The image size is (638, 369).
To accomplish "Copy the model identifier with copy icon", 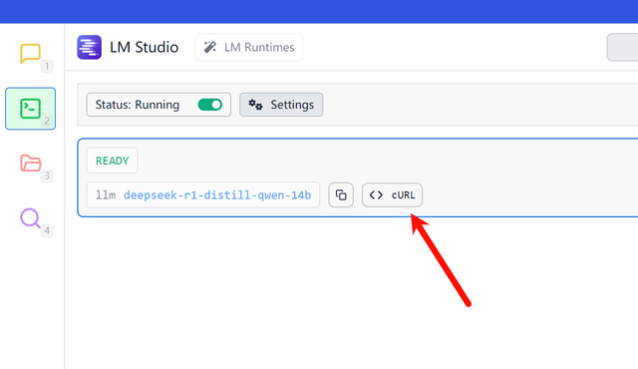I will 341,194.
